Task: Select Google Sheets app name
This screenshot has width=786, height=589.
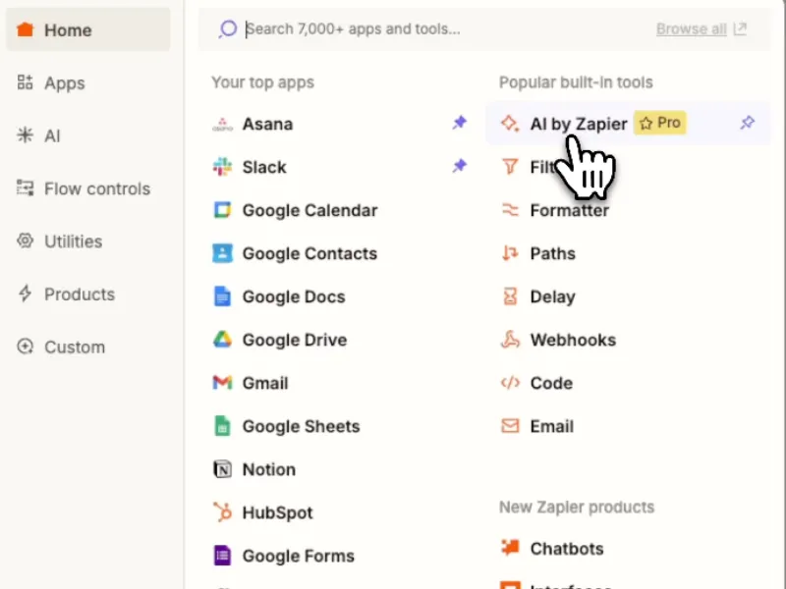Action: (302, 426)
